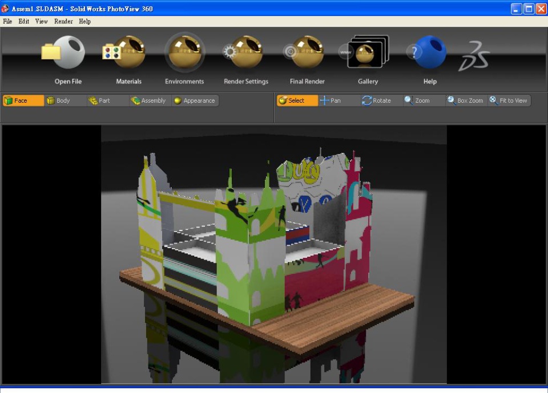
Task: Open the Edit menu
Action: click(24, 21)
